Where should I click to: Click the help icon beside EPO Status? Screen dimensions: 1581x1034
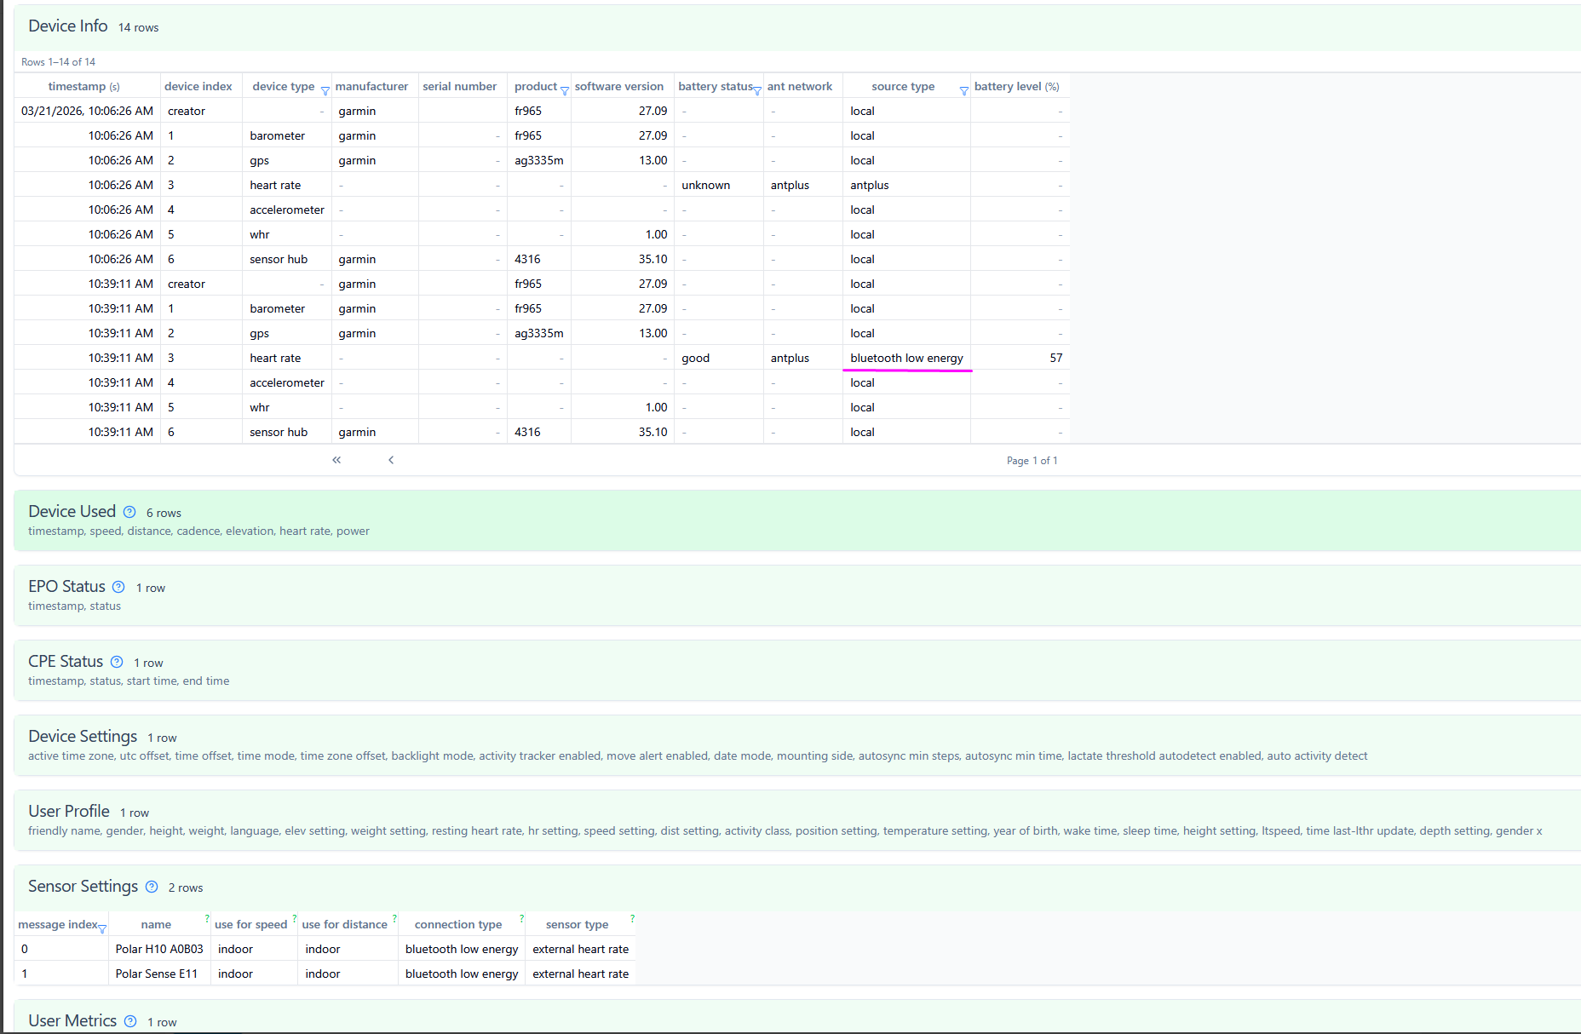118,587
